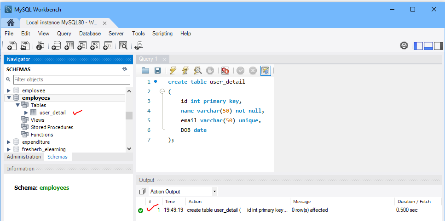Collapse the code fold on line 2
The image size is (445, 221).
(162, 91)
